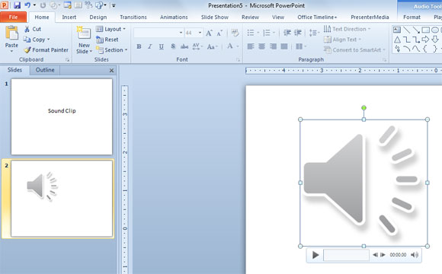Select slide 1 Sound Clip thumbnail
Screen dimensions: 442x274
coord(62,116)
